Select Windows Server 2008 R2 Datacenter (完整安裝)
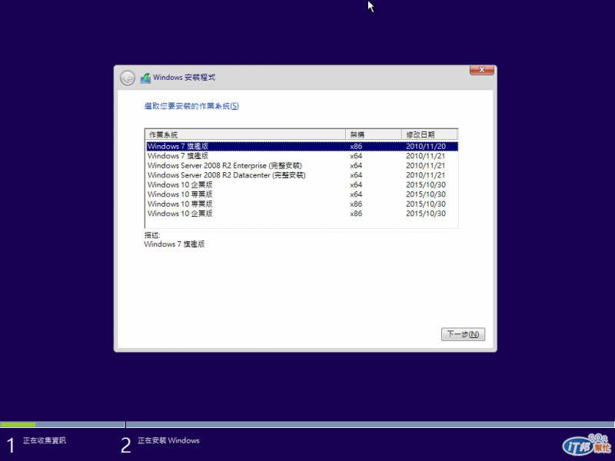 301,175
